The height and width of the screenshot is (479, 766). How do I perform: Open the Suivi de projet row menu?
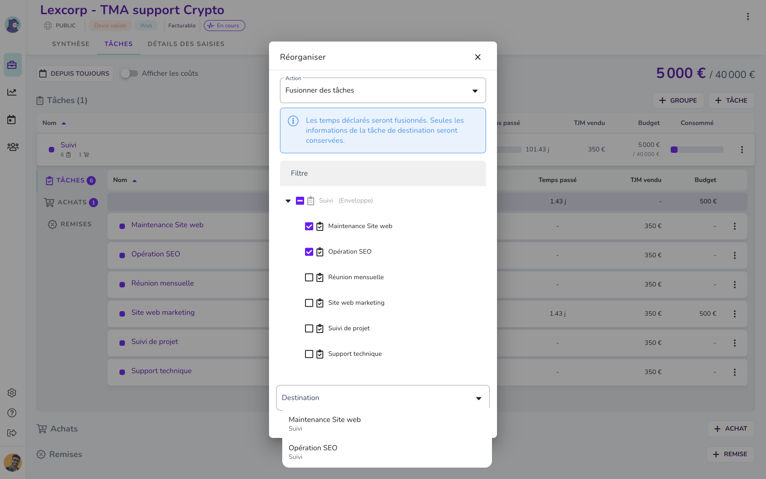point(735,343)
